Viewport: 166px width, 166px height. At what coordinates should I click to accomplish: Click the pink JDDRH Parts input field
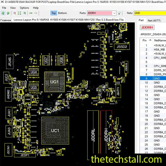point(100,13)
